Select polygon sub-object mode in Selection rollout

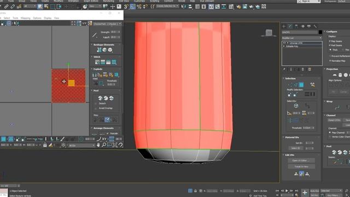click(301, 85)
